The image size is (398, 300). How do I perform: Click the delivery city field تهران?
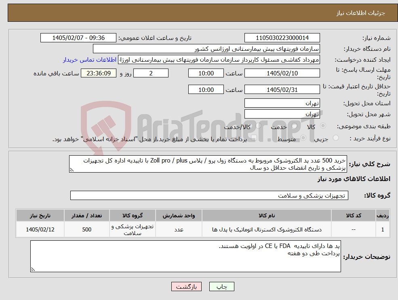pyautogui.click(x=282, y=114)
